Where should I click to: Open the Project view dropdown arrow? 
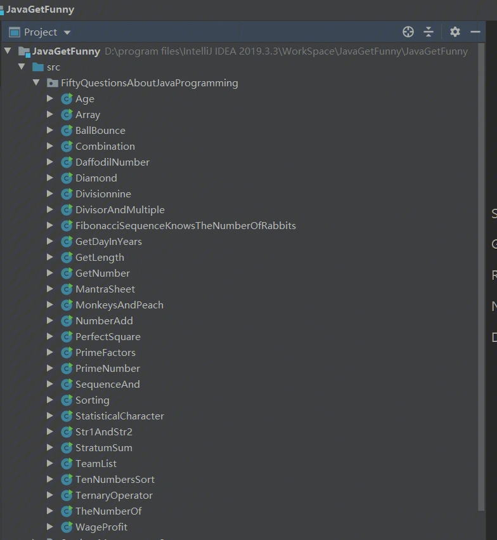coord(67,32)
